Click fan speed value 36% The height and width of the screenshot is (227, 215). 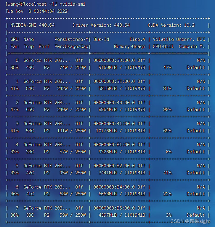(x=14, y=194)
